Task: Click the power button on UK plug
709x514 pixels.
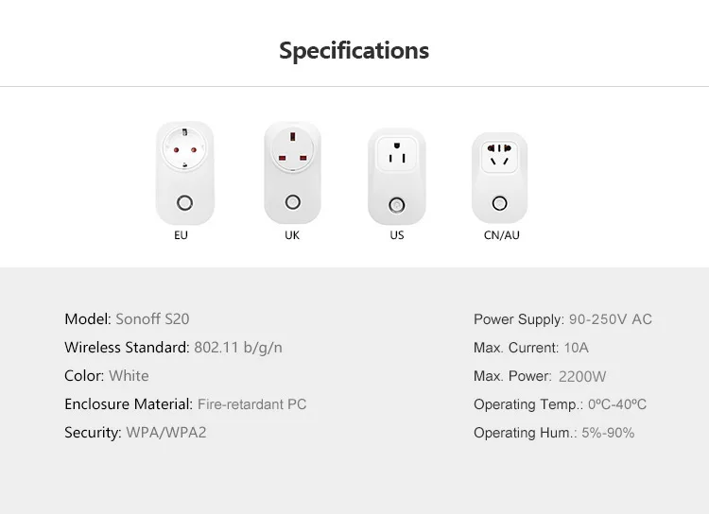Action: (x=293, y=202)
